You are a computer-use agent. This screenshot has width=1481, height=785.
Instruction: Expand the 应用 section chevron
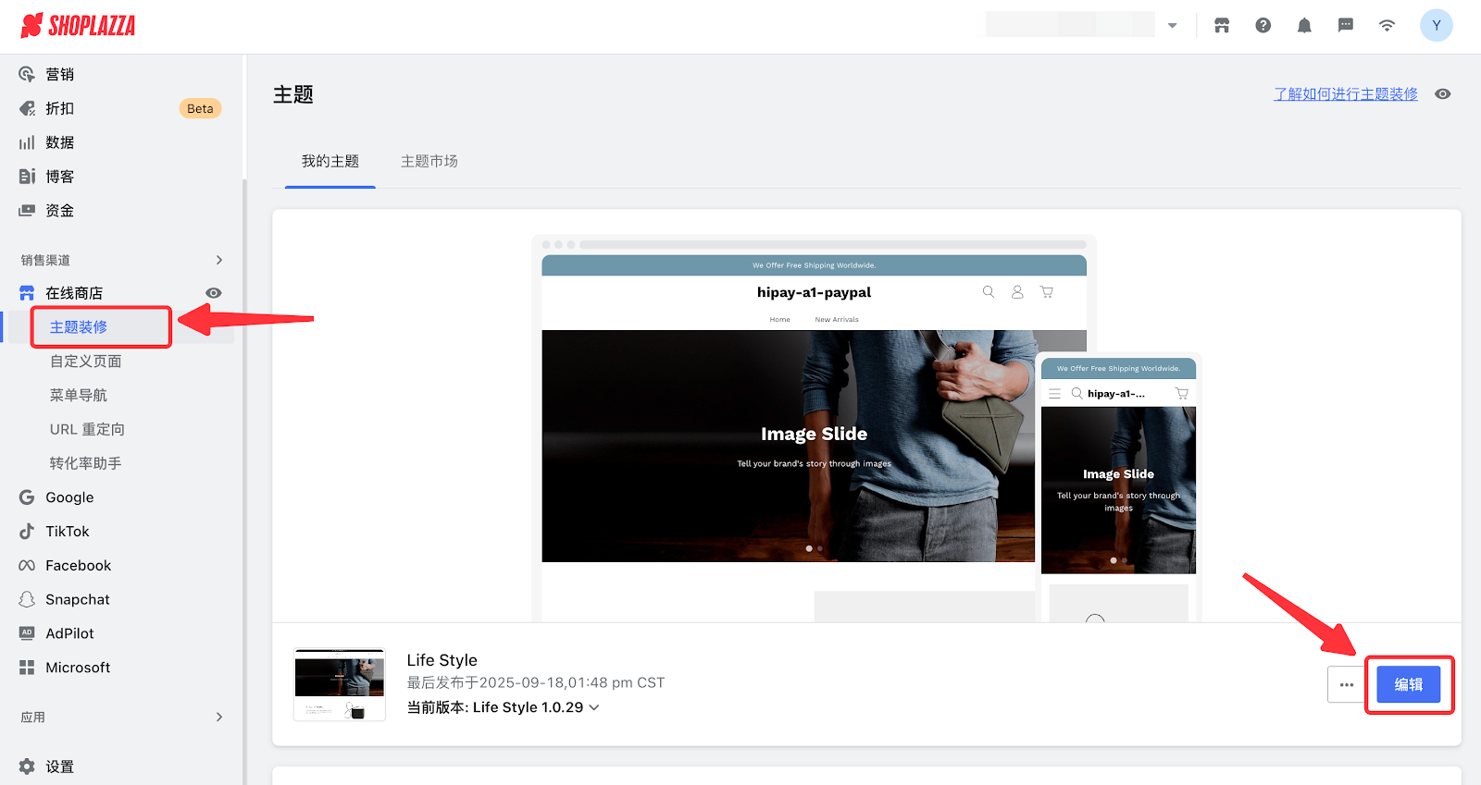[219, 717]
